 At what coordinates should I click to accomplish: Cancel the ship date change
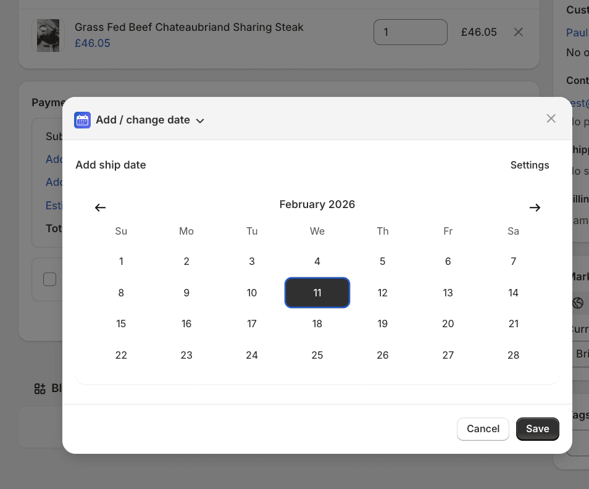(x=483, y=428)
